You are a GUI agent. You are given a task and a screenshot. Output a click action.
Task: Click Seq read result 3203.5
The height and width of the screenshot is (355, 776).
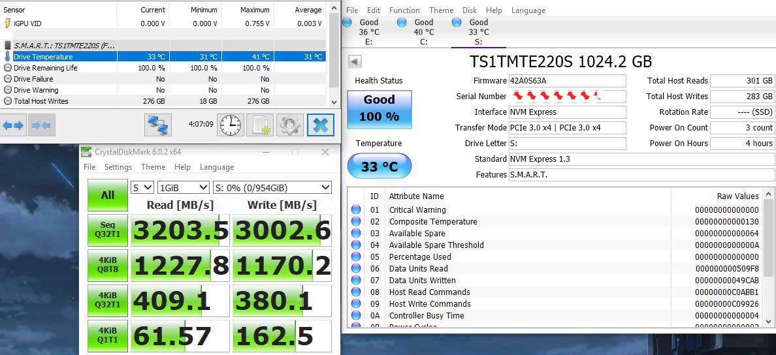tap(180, 230)
